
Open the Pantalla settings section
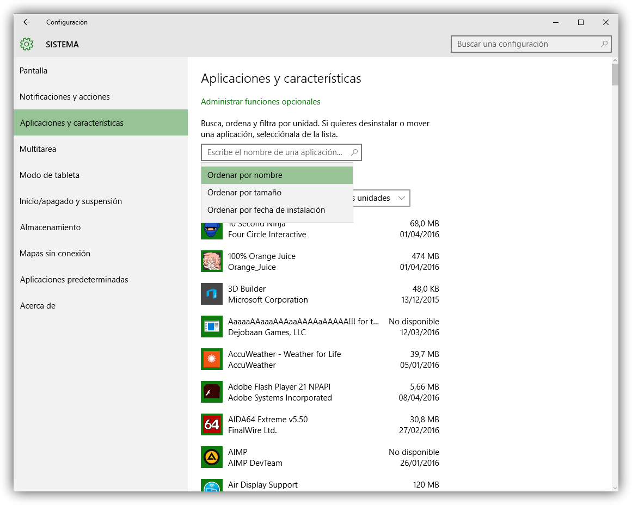pos(34,71)
